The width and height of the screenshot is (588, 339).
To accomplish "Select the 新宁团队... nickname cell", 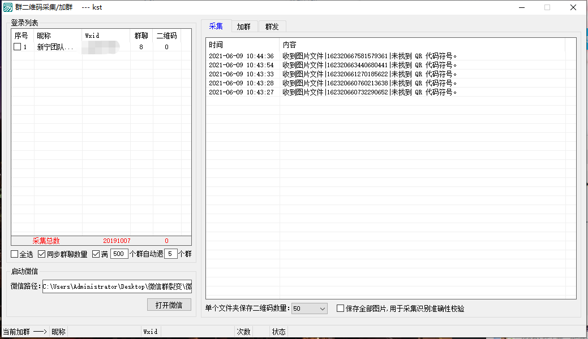I will 58,47.
